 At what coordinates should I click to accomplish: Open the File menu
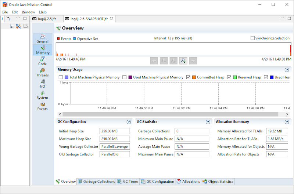click(x=5, y=12)
